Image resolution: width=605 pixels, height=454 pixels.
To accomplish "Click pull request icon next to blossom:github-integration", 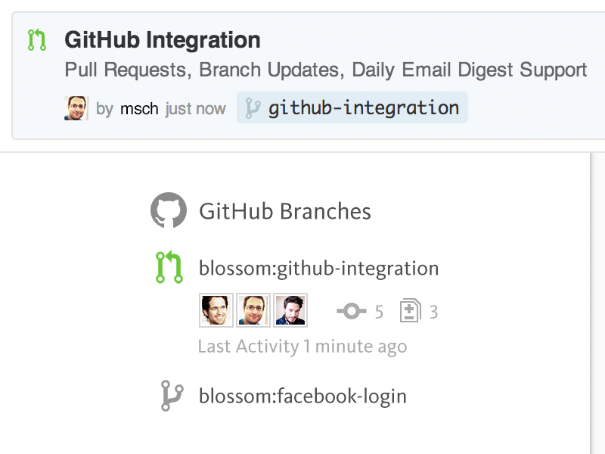I will 169,268.
